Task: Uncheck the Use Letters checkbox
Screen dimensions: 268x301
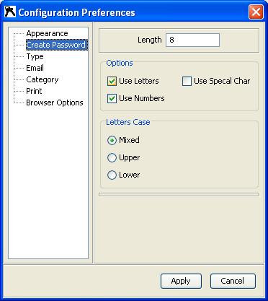Action: pyautogui.click(x=112, y=82)
